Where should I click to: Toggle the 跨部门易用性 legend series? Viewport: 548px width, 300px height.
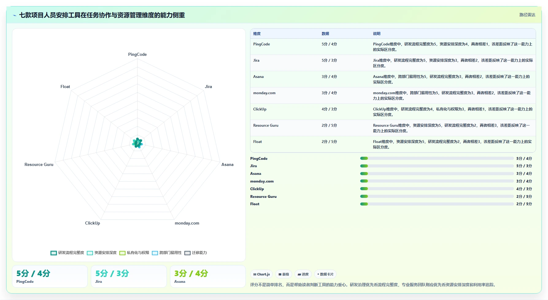[x=167, y=253]
